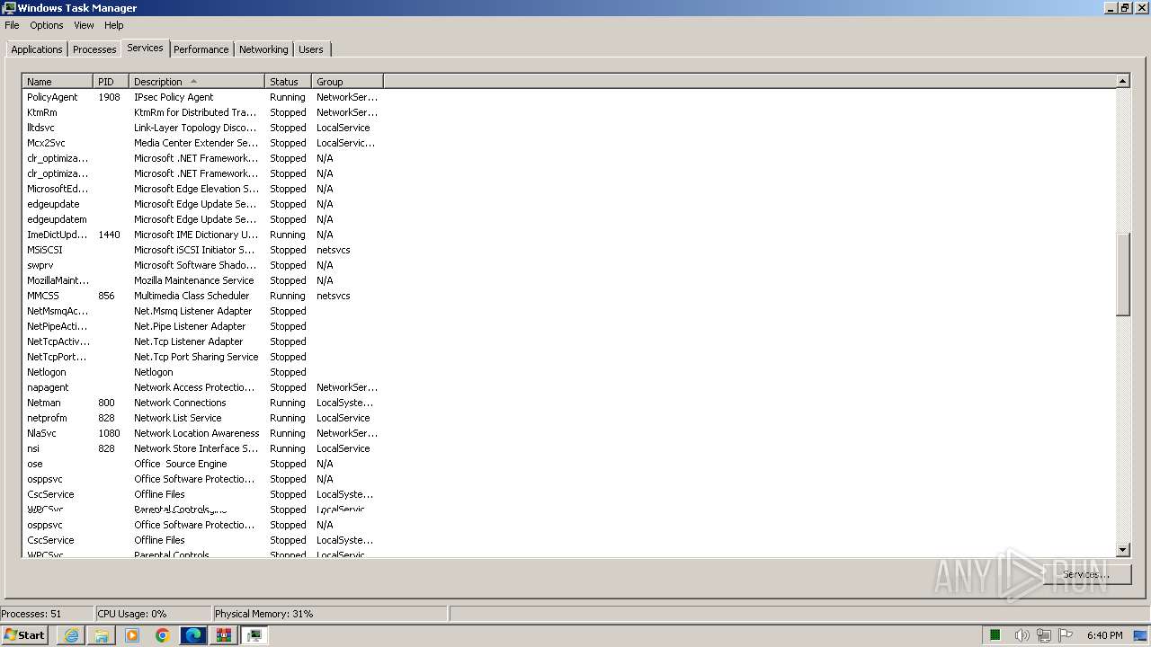The image size is (1151, 647).
Task: Launch Windows Media Player from the taskbar
Action: point(132,635)
